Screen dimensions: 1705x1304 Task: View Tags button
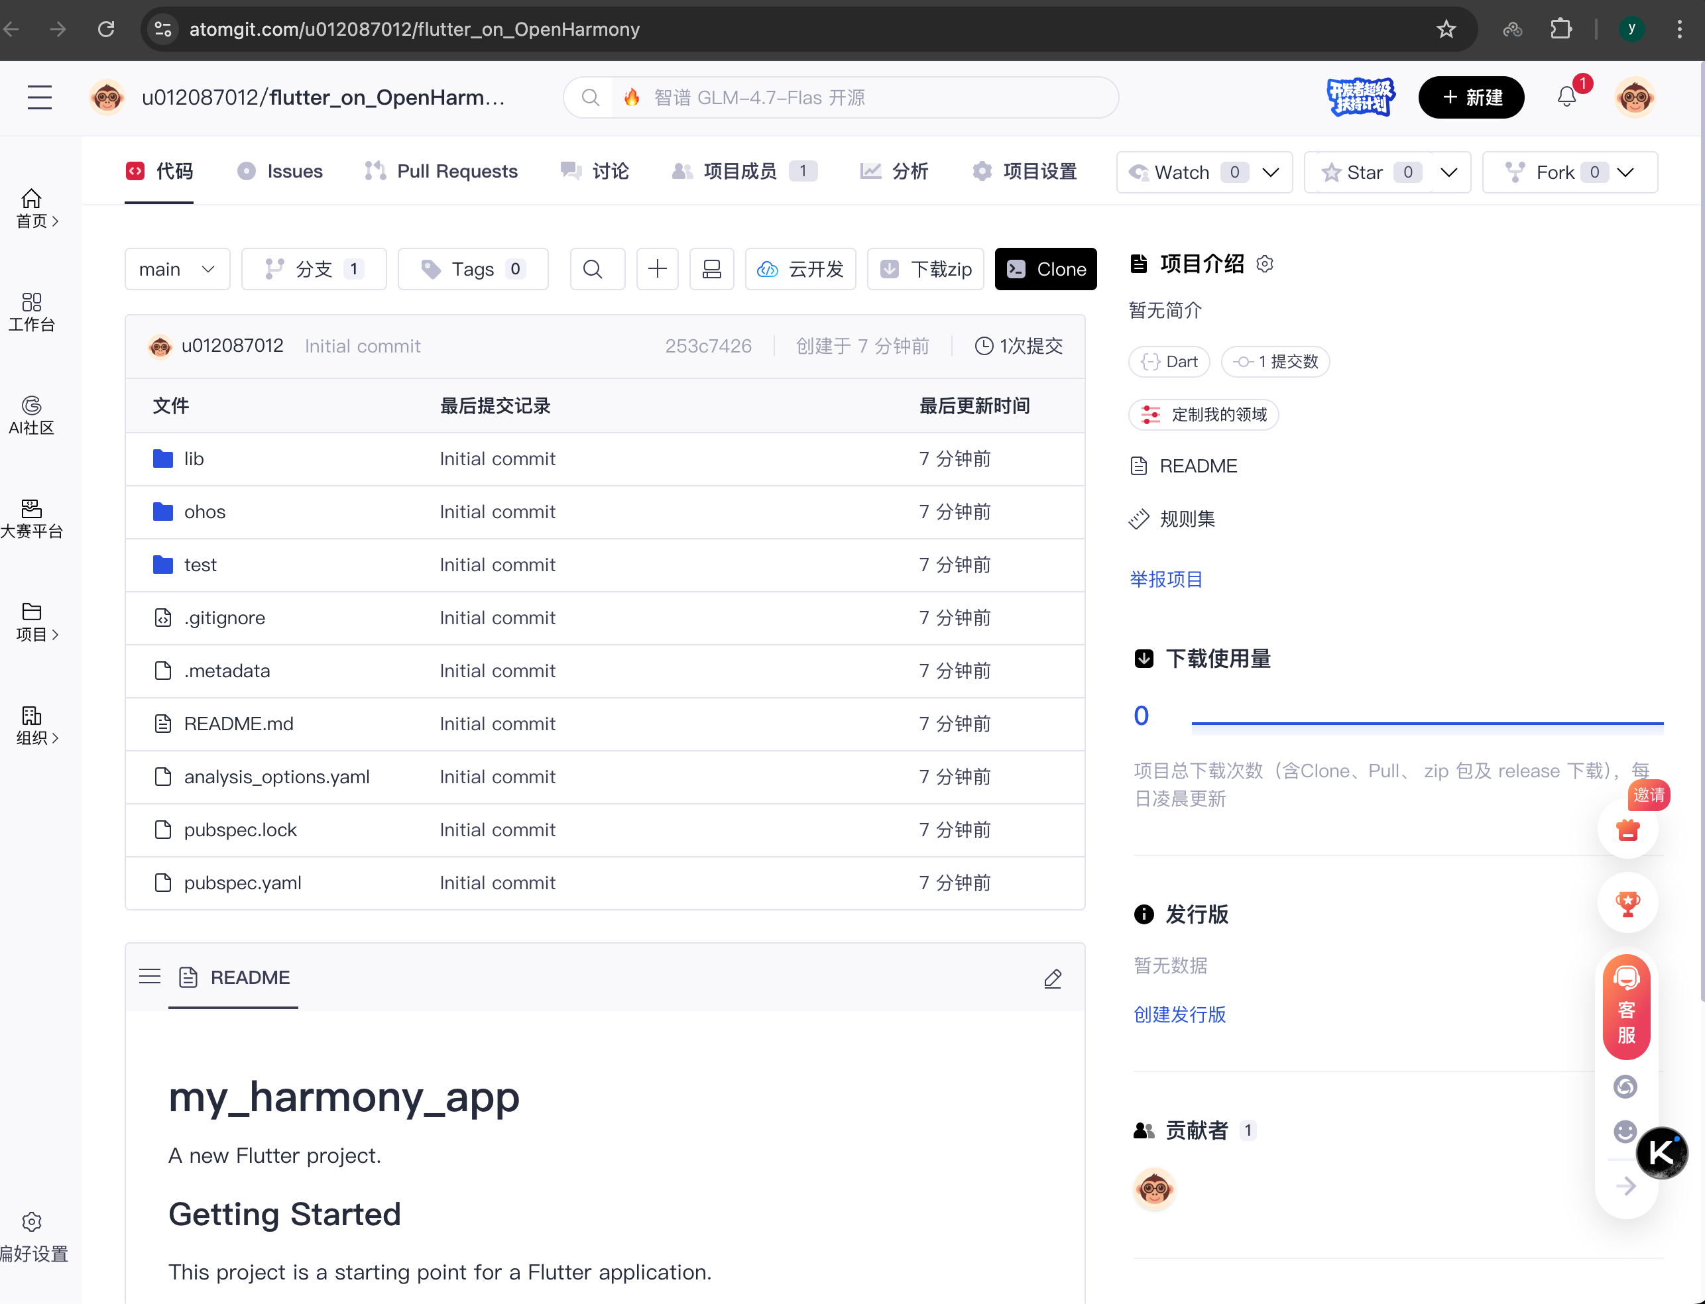click(x=473, y=269)
